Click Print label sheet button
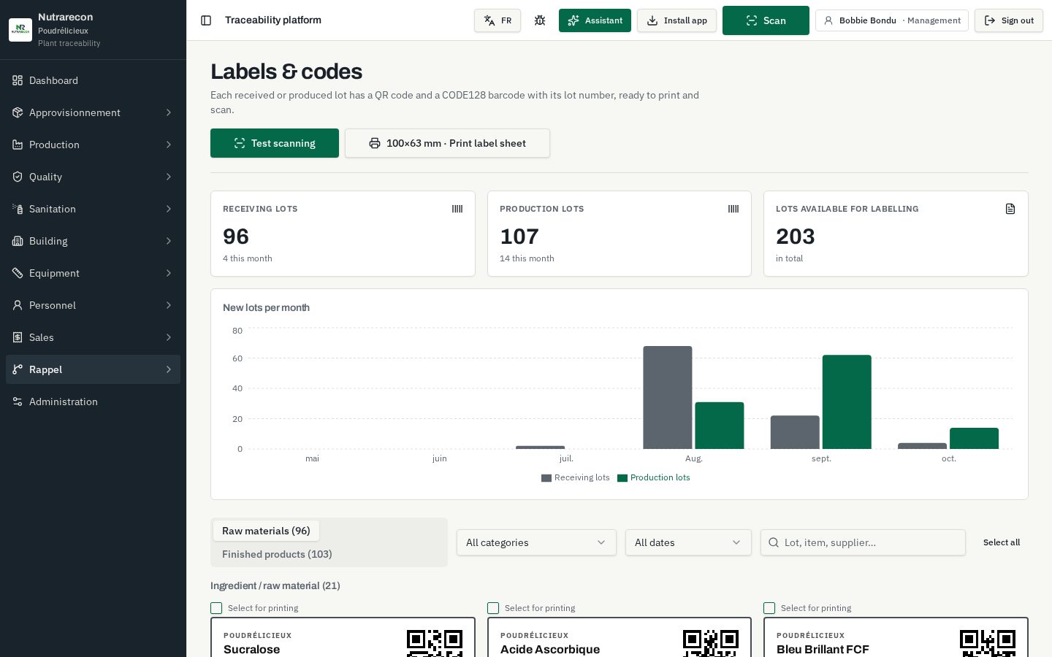 (447, 143)
